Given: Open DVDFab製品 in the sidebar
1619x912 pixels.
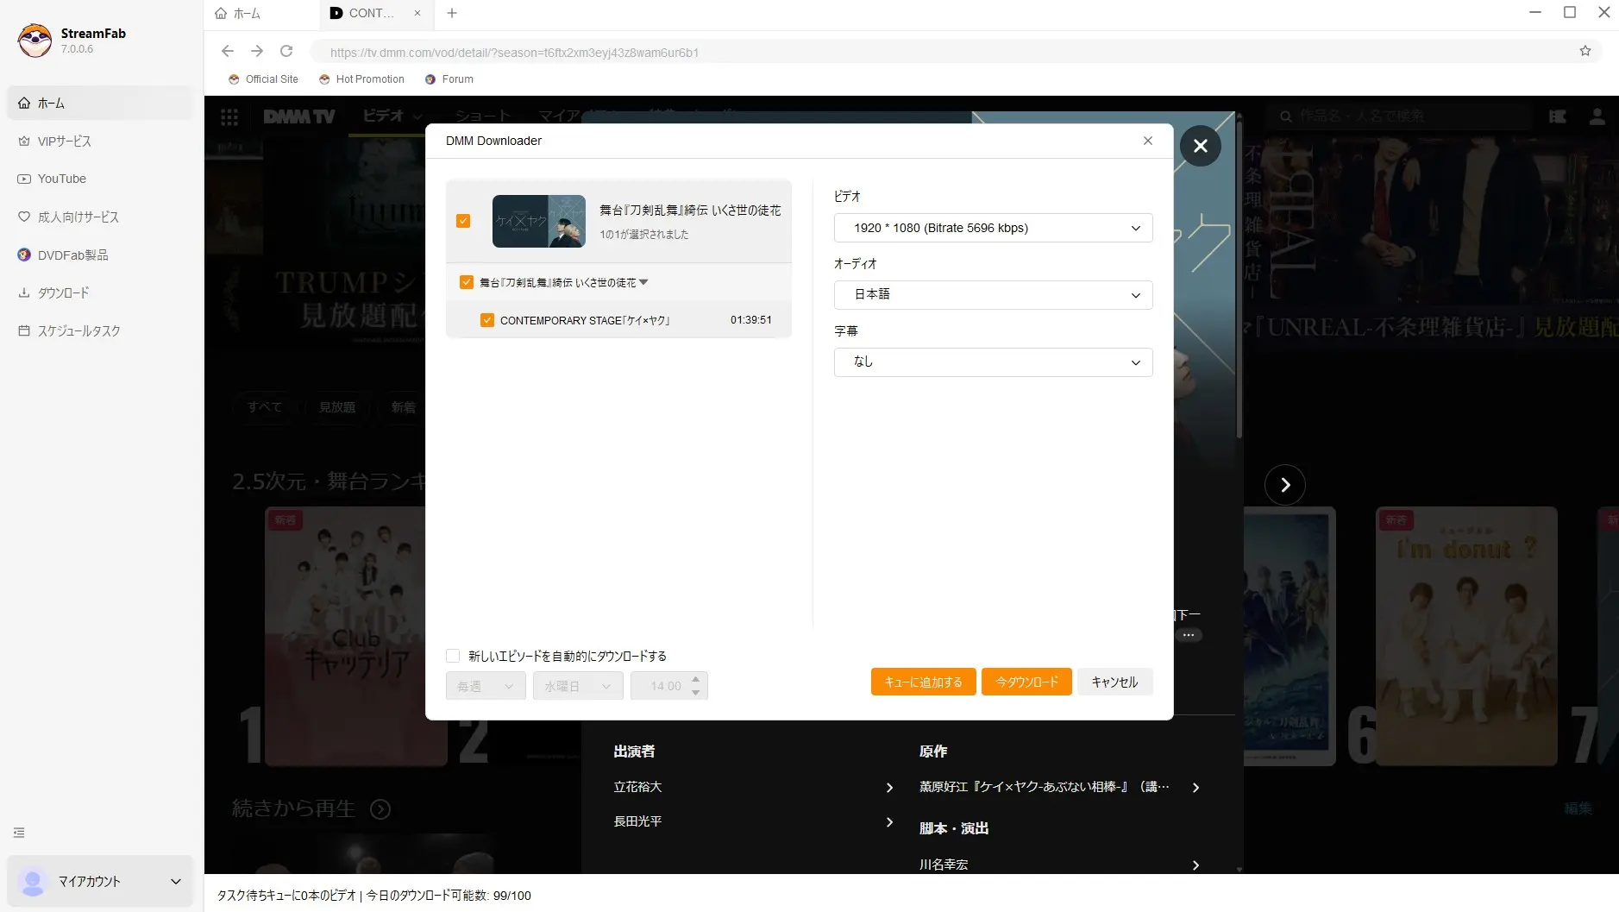Looking at the screenshot, I should click(x=99, y=255).
